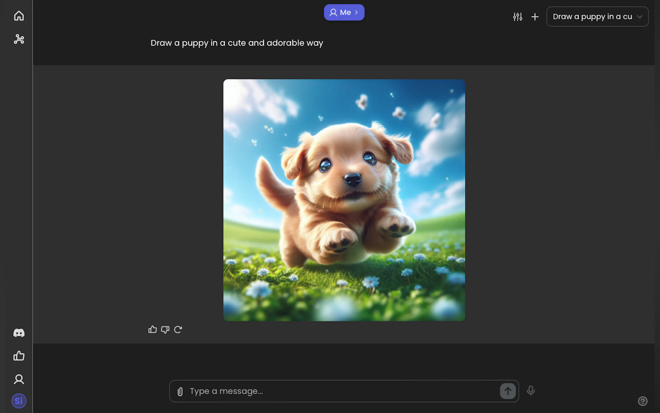Go to the Home icon in sidebar
Image resolution: width=660 pixels, height=413 pixels.
tap(19, 16)
